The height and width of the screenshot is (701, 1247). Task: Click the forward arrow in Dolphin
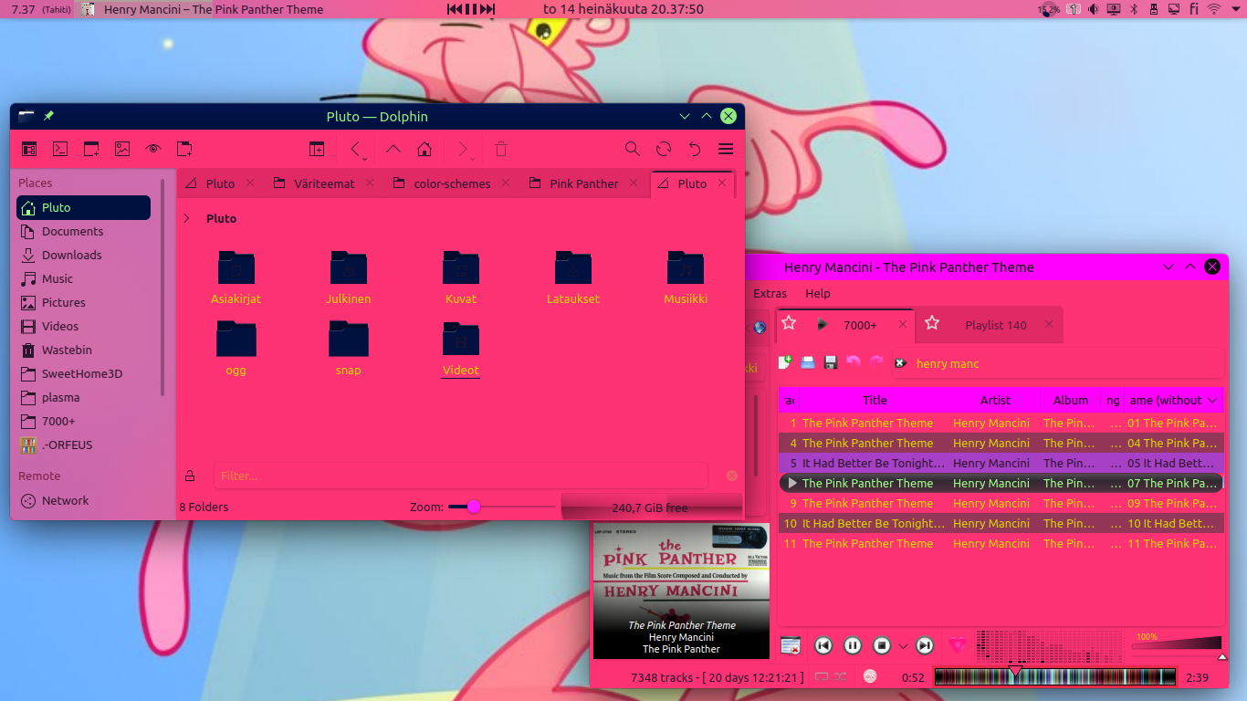tap(464, 149)
